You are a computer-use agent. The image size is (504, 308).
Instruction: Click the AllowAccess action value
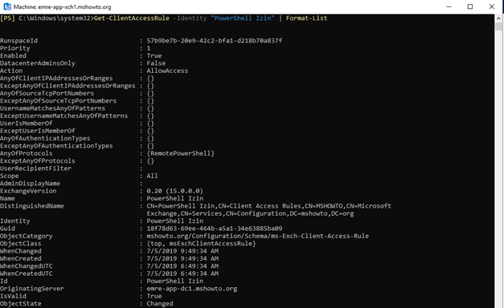click(167, 71)
